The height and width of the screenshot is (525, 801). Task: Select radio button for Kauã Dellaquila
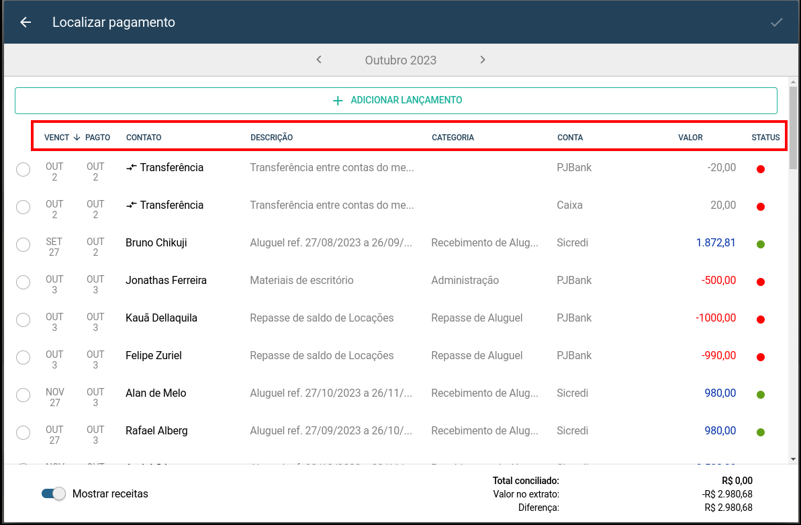coord(23,320)
